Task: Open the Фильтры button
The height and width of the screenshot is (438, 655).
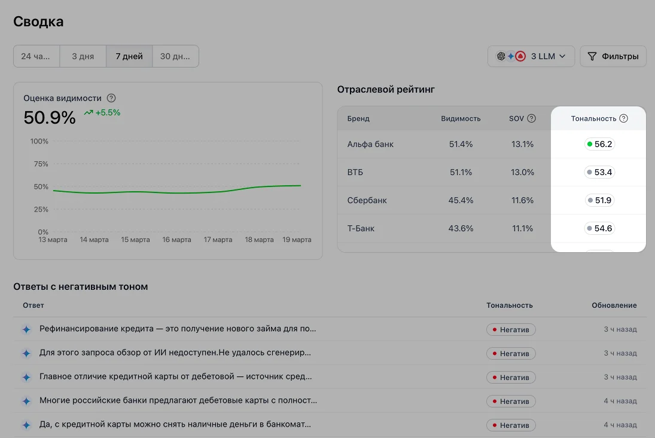Action: point(613,57)
